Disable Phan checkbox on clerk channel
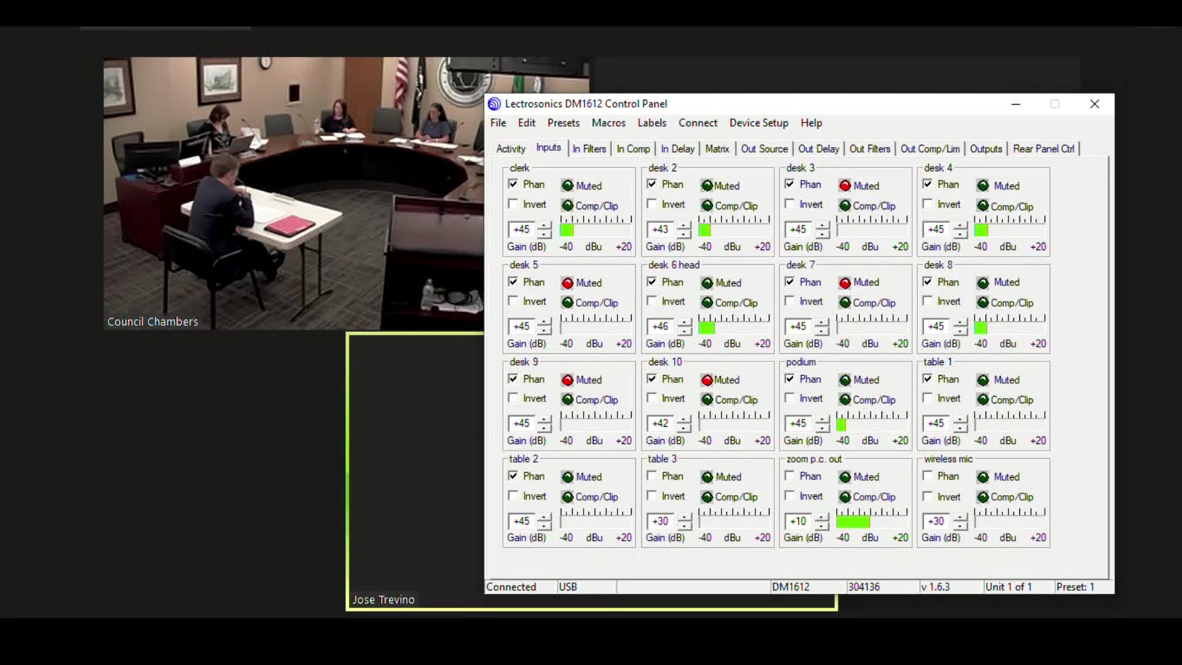 (513, 184)
